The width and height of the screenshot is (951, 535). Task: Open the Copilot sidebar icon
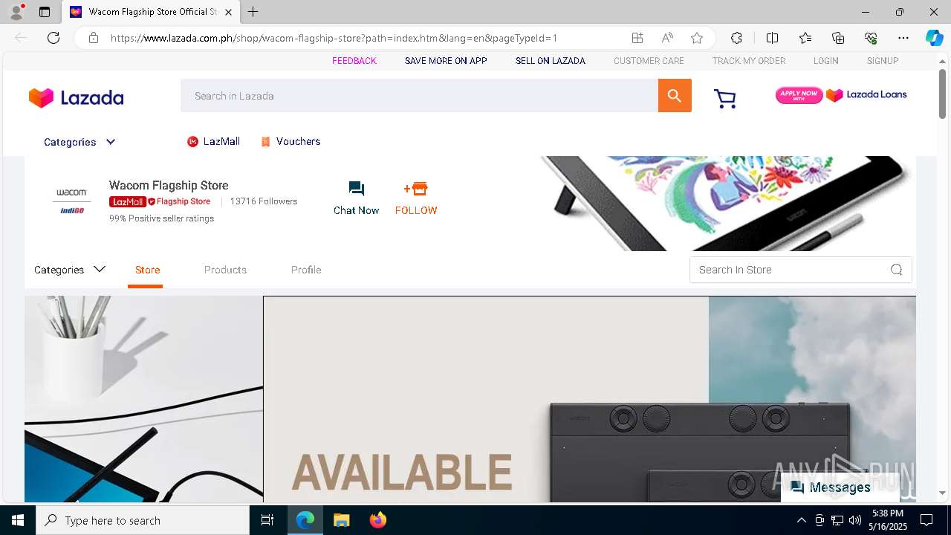pos(934,38)
